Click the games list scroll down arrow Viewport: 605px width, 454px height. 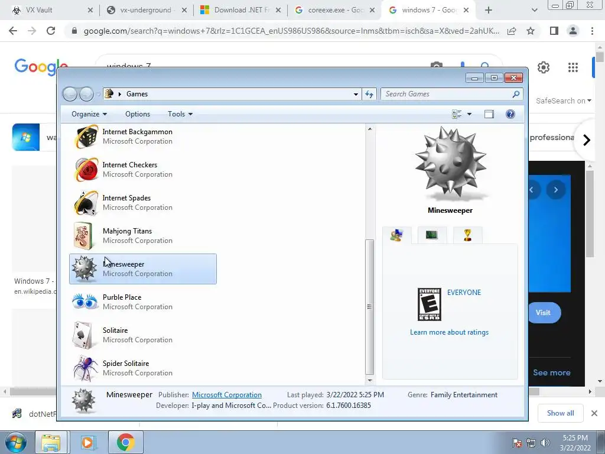(370, 380)
